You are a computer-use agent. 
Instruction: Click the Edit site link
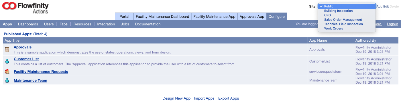coord(386,6)
